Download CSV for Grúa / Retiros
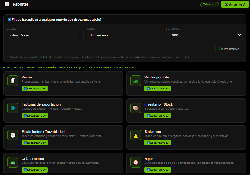The width and height of the screenshot is (250, 175). [35, 170]
